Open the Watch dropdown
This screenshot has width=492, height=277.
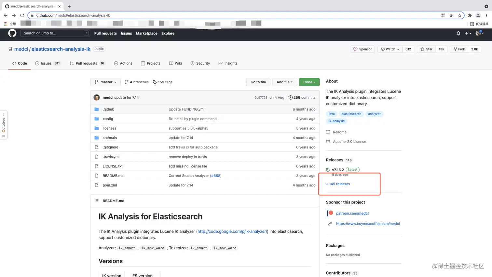click(x=390, y=49)
